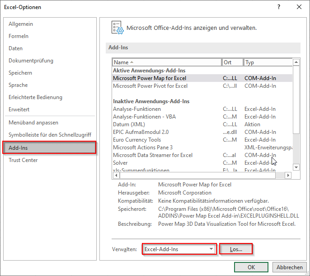Click the vertical scrollbar thumb
Viewport: 310px width, 276px height.
(296, 100)
